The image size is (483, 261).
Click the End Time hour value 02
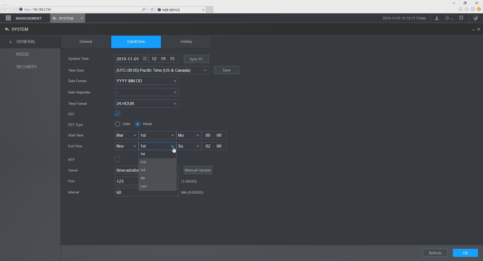point(208,146)
